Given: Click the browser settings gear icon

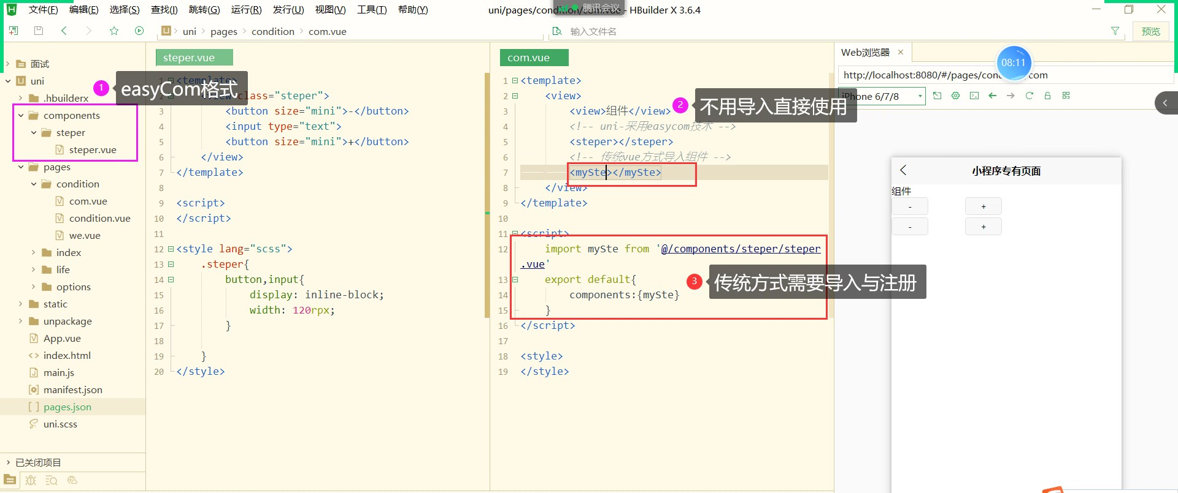Looking at the screenshot, I should [x=955, y=96].
